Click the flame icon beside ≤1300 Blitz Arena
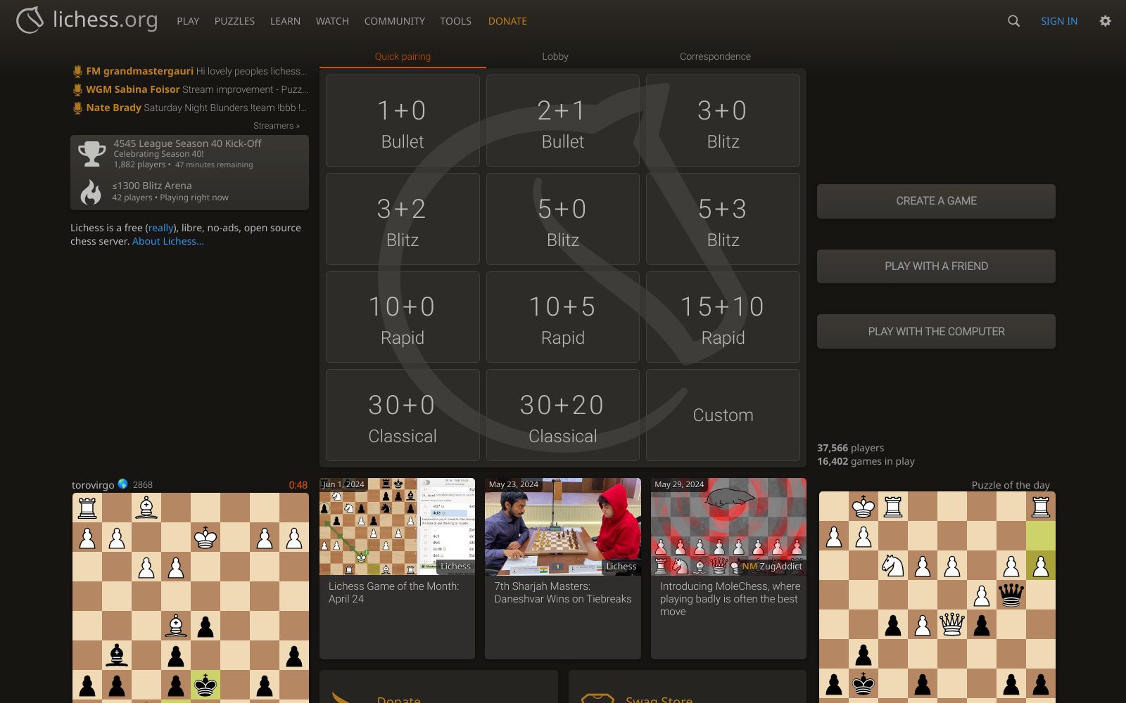1126x703 pixels. pyautogui.click(x=91, y=191)
